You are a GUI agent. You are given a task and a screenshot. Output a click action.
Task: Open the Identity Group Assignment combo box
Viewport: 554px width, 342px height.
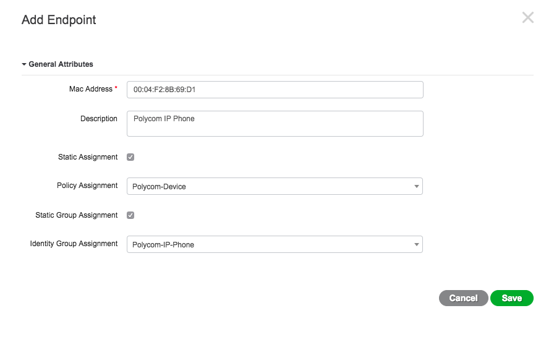268,244
